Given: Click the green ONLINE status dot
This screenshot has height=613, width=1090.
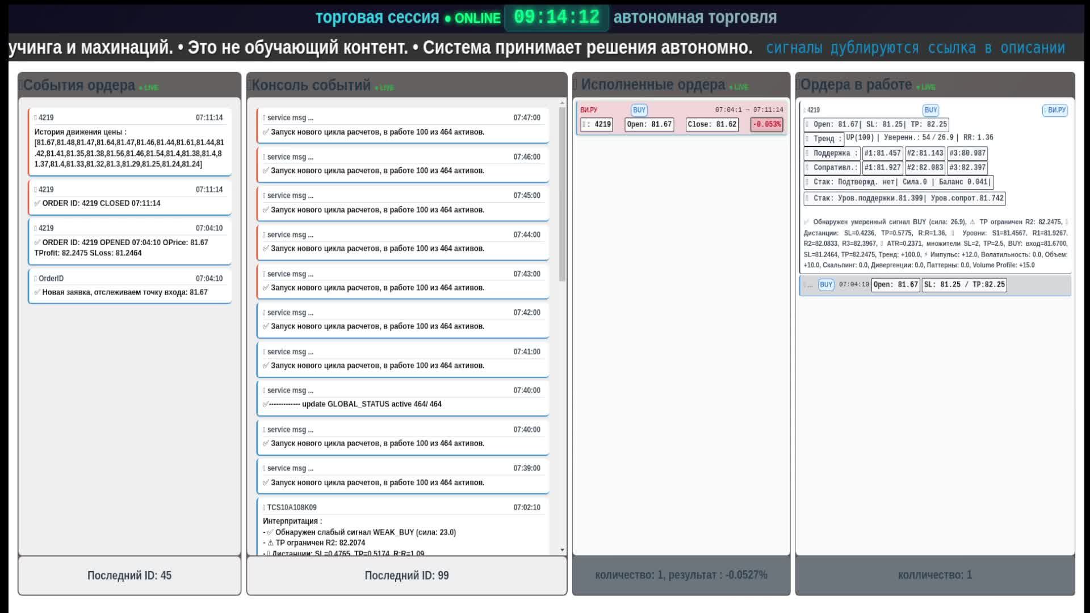Looking at the screenshot, I should pyautogui.click(x=448, y=18).
